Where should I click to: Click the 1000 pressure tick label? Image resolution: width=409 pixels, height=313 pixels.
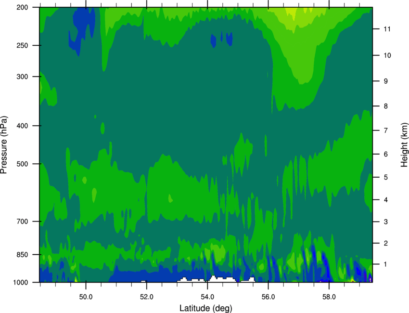[20, 283]
